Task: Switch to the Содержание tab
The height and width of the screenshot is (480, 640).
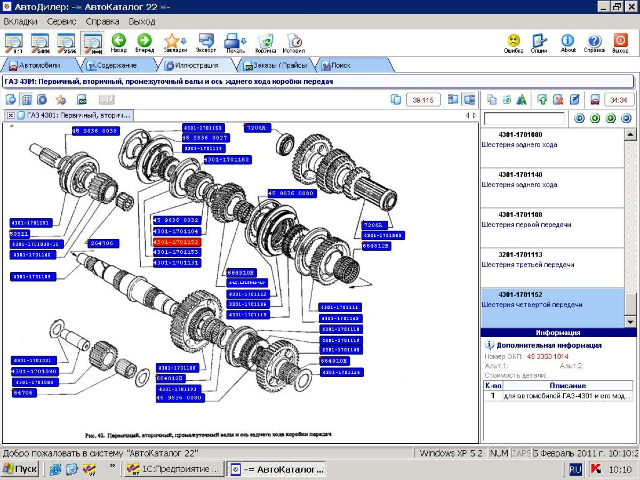Action: (116, 65)
